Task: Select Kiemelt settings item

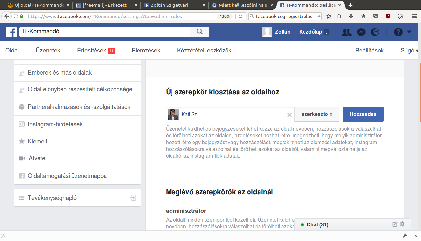Action: click(77, 142)
